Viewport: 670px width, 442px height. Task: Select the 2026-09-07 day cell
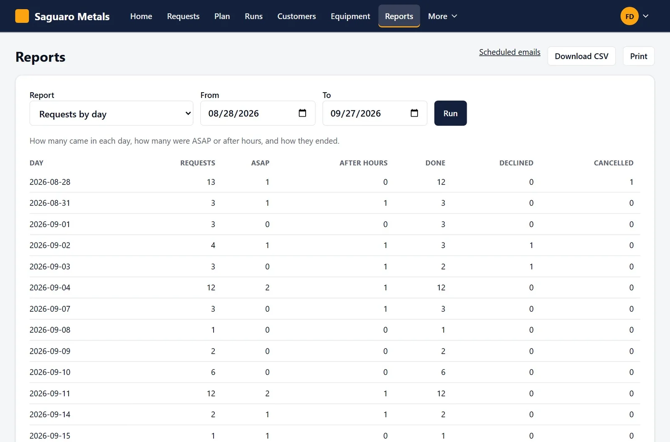click(50, 309)
